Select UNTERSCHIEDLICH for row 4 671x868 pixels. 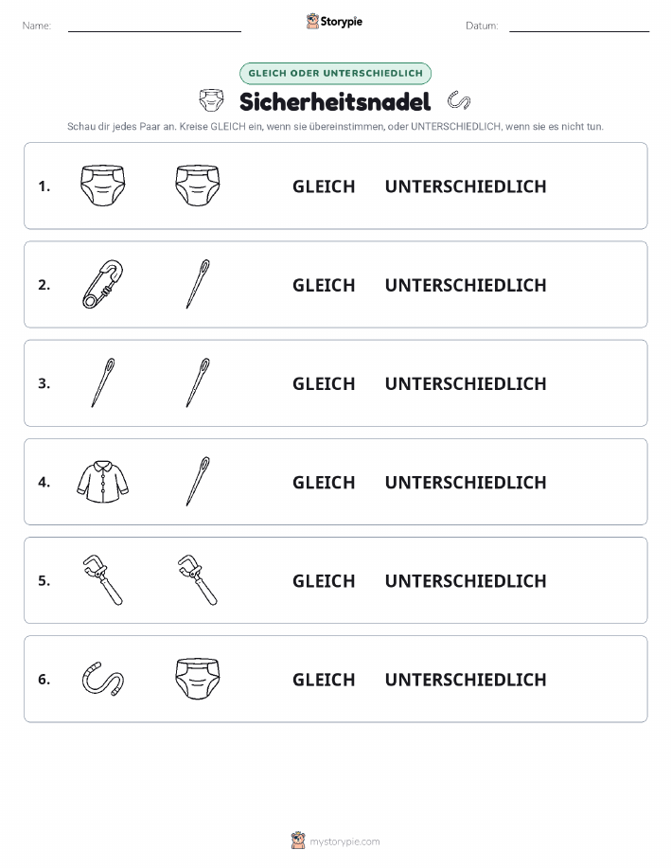[x=466, y=482]
